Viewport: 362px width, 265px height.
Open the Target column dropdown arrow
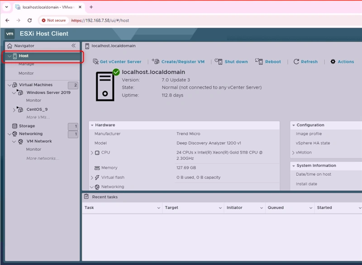tap(220, 208)
